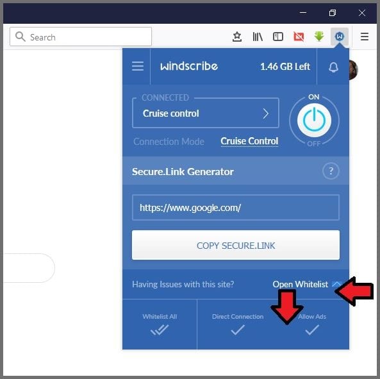The width and height of the screenshot is (380, 379).
Task: Enable Allow Ads option
Action: tap(312, 324)
